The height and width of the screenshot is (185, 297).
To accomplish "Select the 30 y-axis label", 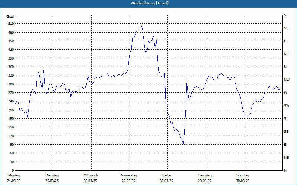I will 12,162.
